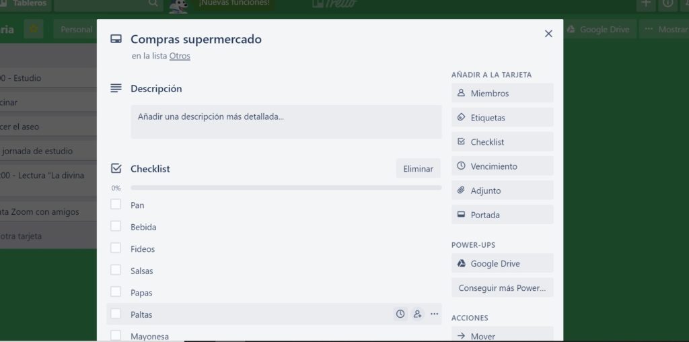Mark Fideos as done
This screenshot has width=689, height=342.
pos(116,248)
